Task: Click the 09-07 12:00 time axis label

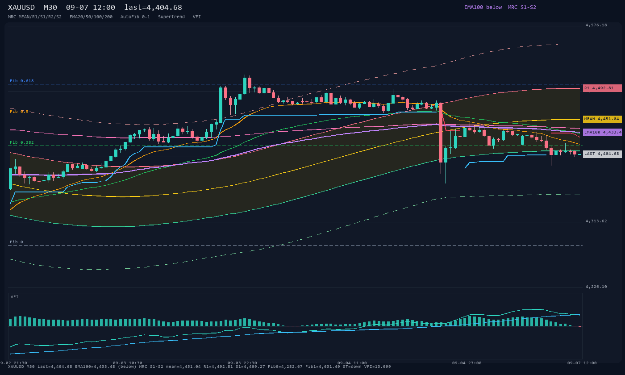Action: coord(582,363)
